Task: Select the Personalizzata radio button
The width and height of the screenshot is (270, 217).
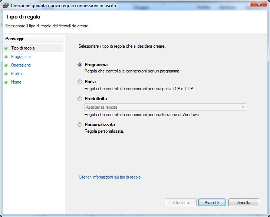Action: [80, 125]
